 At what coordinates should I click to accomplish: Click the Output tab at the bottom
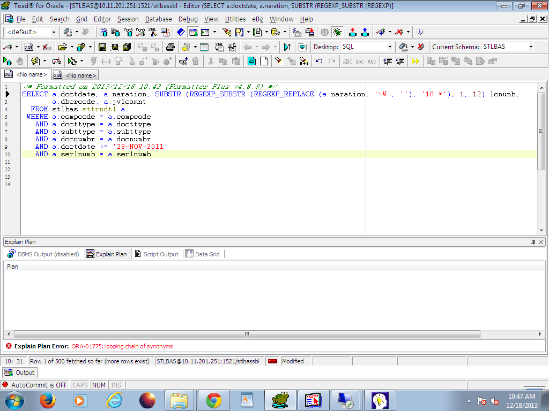click(20, 372)
